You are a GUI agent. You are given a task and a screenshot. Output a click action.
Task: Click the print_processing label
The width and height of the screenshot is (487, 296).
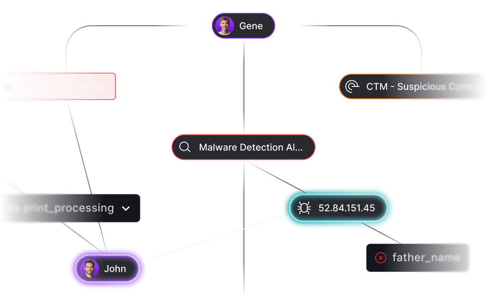[68, 208]
